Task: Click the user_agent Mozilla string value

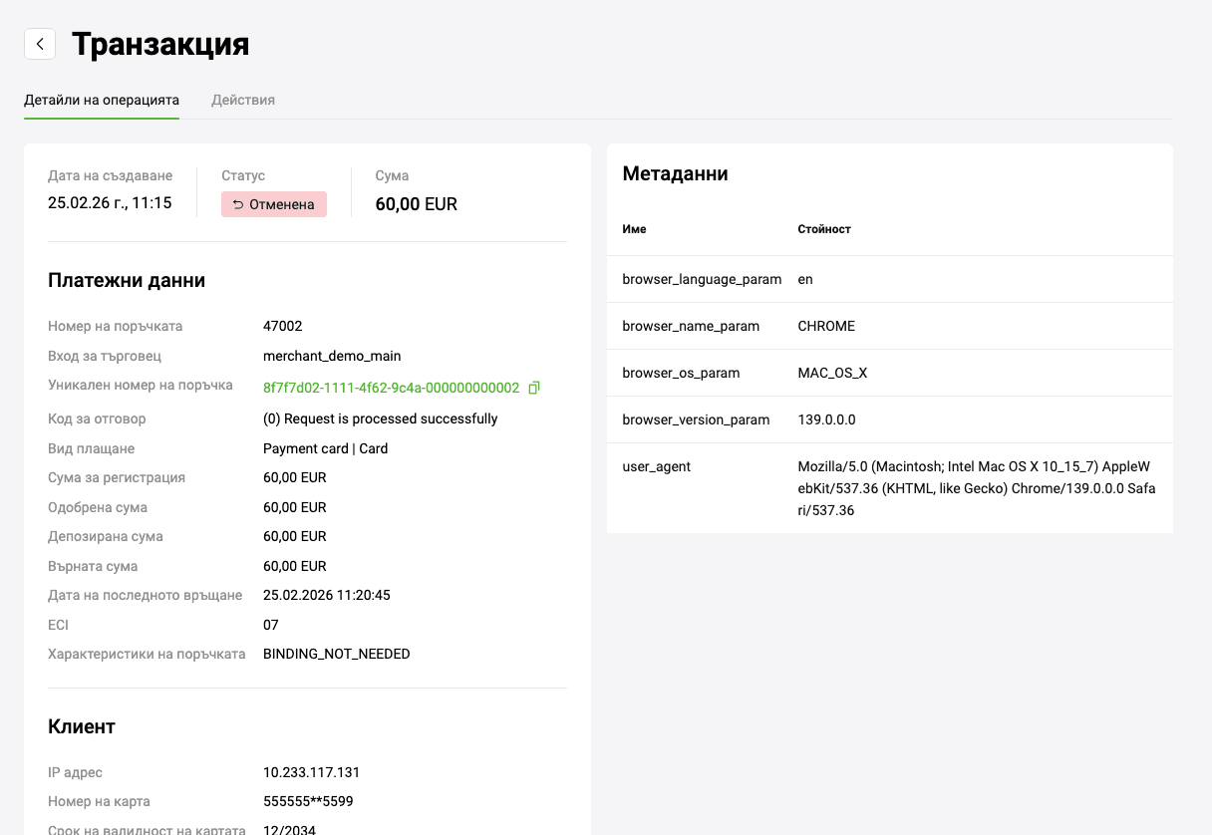Action: (x=976, y=488)
